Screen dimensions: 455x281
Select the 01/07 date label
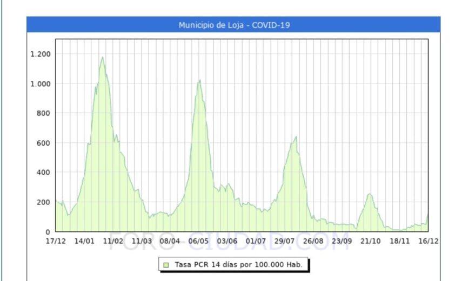point(256,241)
